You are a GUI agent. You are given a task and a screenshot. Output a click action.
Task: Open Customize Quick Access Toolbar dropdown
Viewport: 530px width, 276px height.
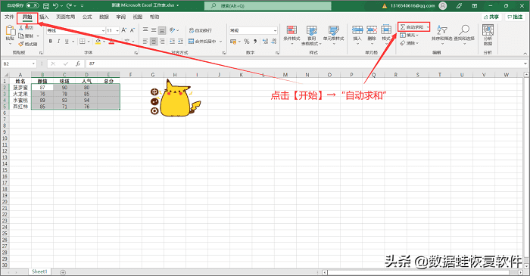pos(82,6)
